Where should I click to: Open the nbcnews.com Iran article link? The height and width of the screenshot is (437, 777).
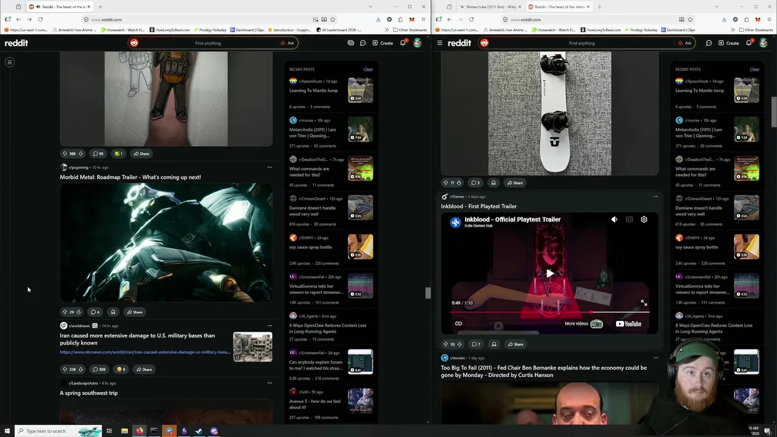(144, 352)
